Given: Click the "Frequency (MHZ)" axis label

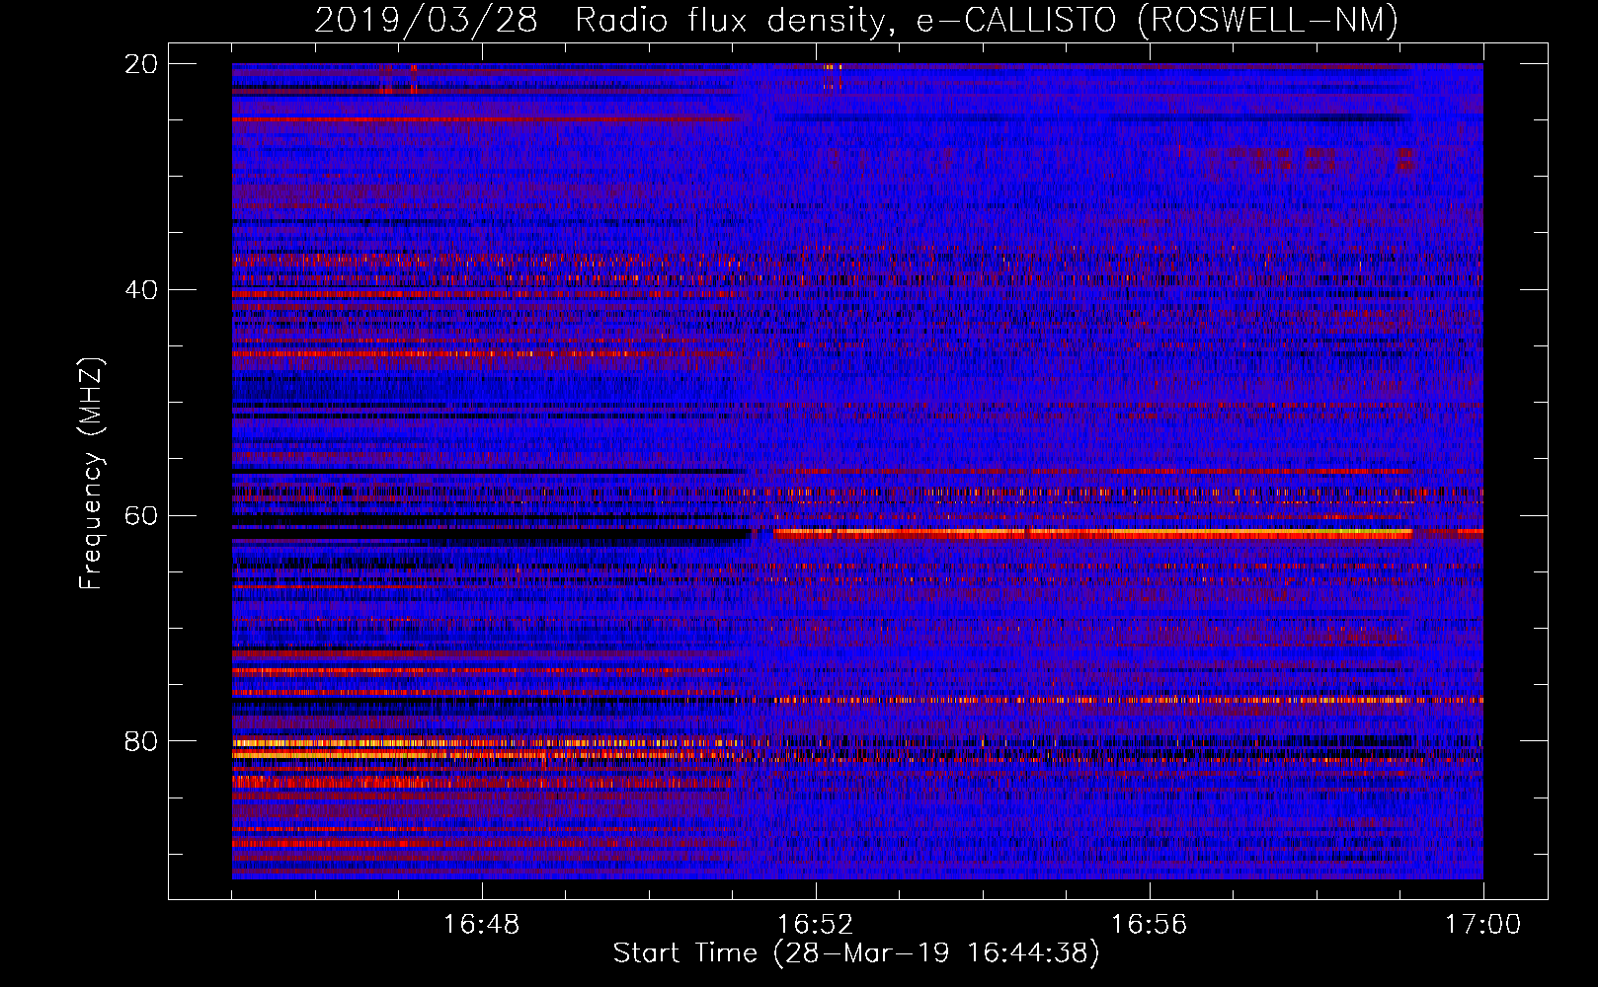Looking at the screenshot, I should pyautogui.click(x=91, y=473).
